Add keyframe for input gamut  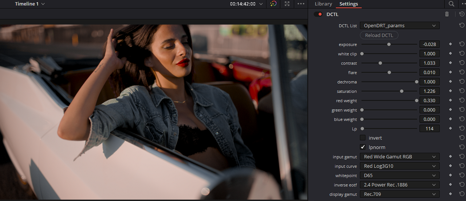click(450, 157)
